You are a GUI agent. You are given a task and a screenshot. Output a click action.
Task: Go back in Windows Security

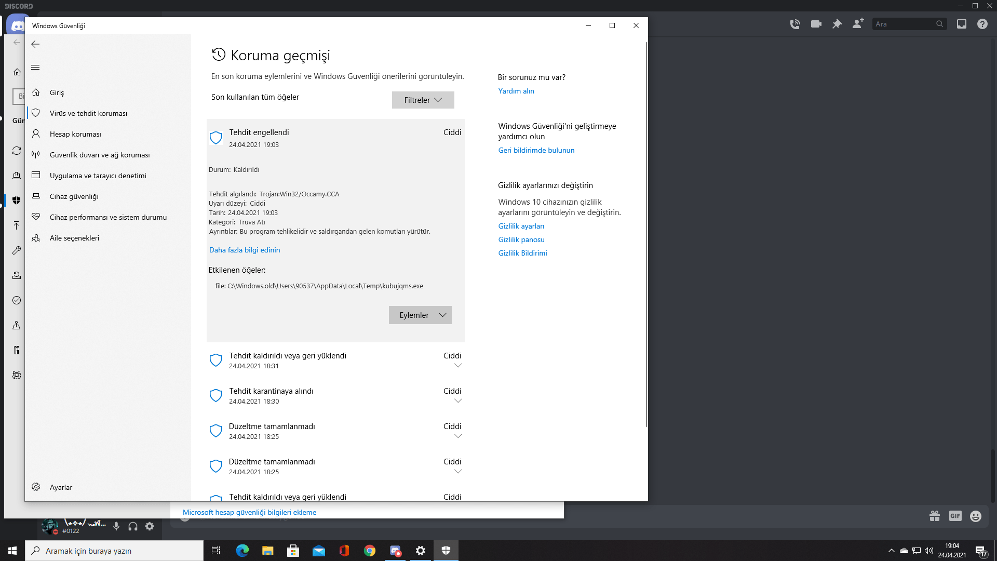[x=35, y=44]
